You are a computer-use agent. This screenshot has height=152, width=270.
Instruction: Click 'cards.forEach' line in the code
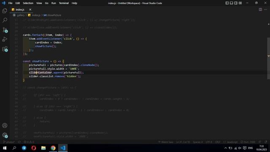click(x=47, y=35)
